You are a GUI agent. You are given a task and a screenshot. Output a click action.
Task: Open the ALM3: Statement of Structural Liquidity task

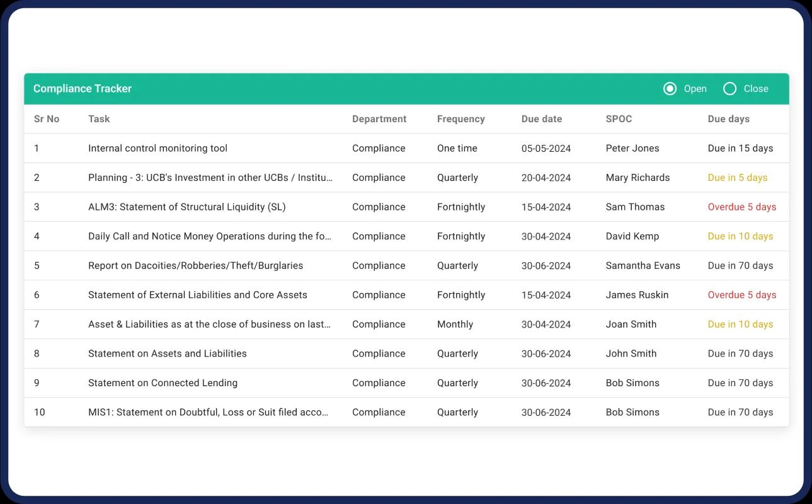coord(187,207)
